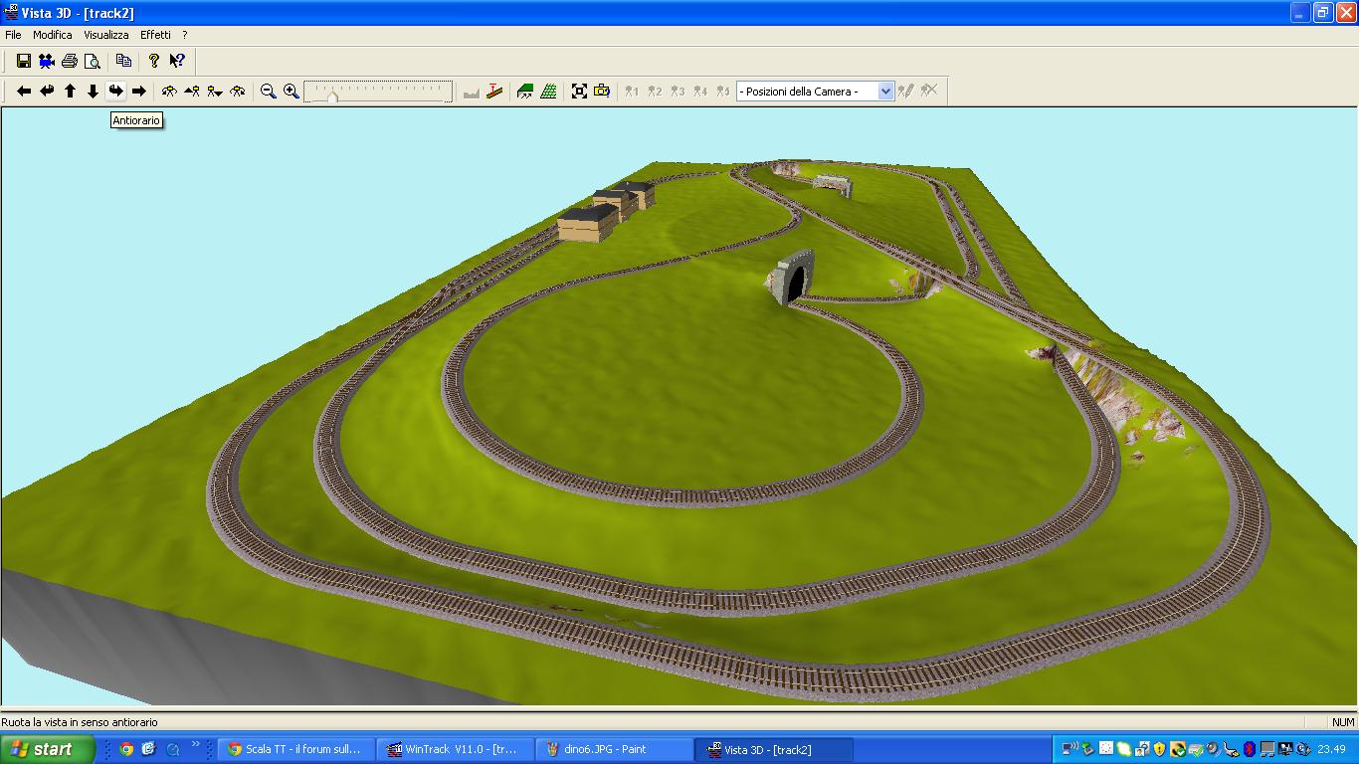The image size is (1359, 764).
Task: Toggle the green terrain grid icon
Action: (548, 92)
